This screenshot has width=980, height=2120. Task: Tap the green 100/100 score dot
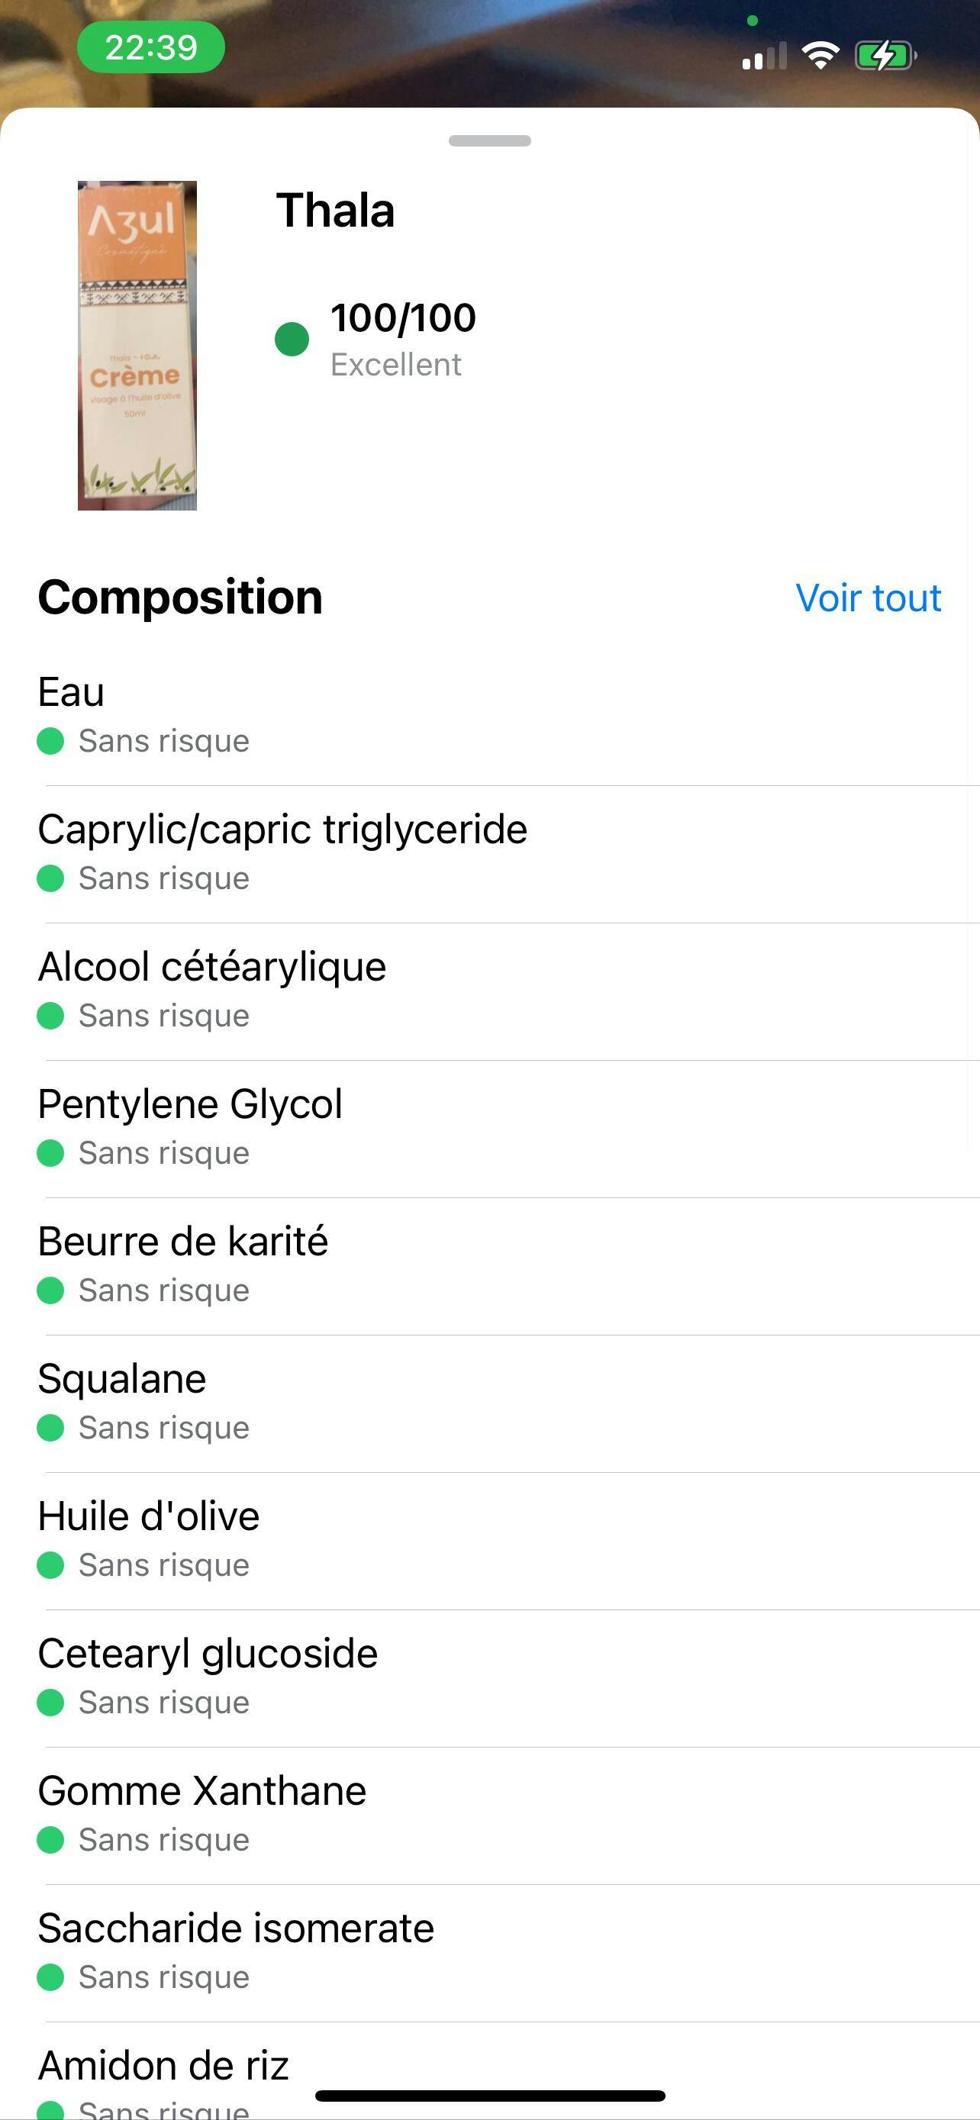pyautogui.click(x=292, y=339)
